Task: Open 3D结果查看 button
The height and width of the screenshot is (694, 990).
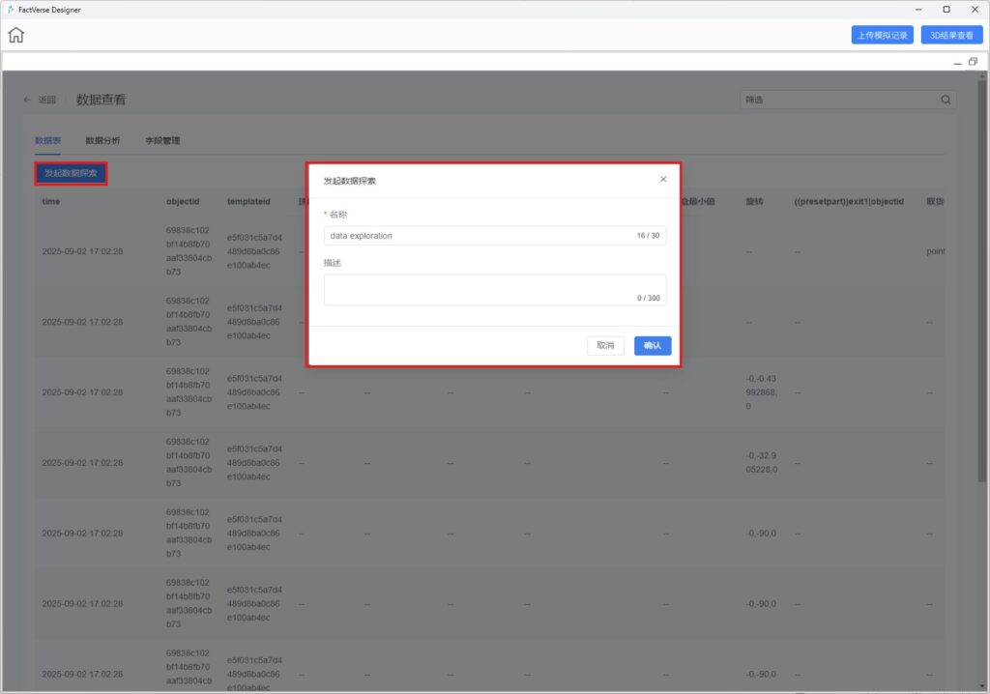Action: [951, 36]
